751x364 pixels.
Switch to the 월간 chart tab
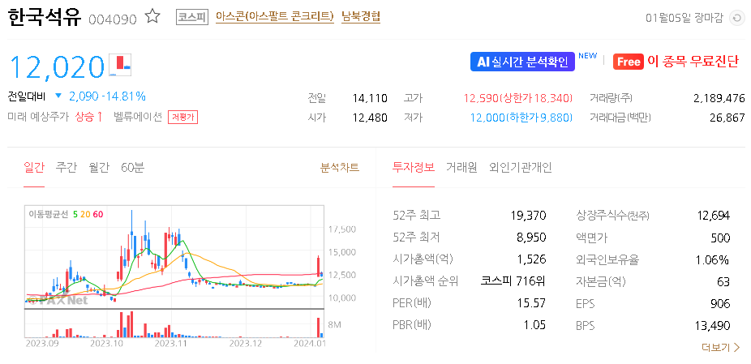[x=99, y=168]
